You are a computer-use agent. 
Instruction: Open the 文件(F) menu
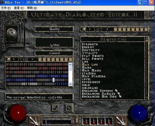(x=6, y=8)
